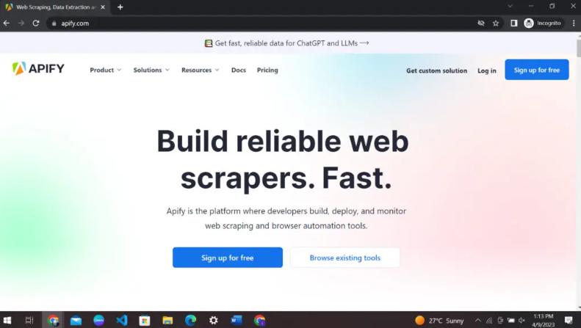Open the Chrome three-dot menu
This screenshot has width=581, height=328.
[x=574, y=23]
